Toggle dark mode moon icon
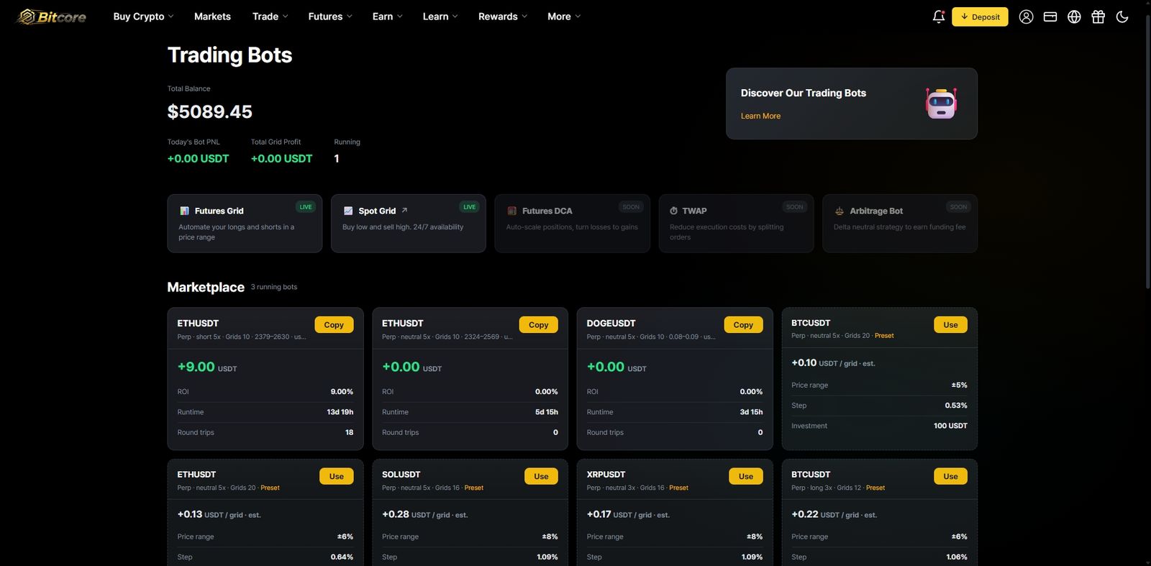Image resolution: width=1151 pixels, height=566 pixels. 1122,17
